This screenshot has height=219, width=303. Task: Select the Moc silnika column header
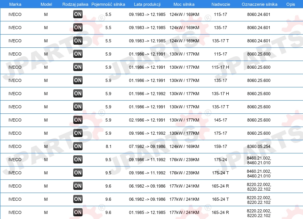[184, 4]
